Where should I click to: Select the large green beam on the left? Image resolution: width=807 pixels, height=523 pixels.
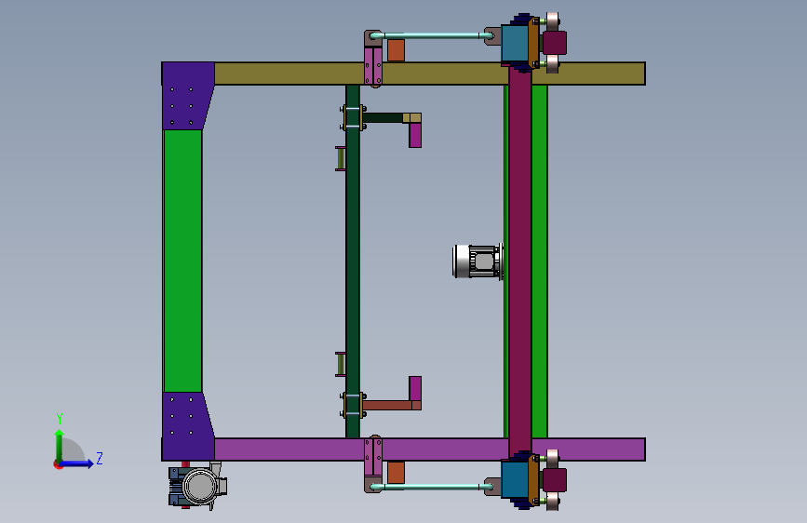(x=182, y=261)
